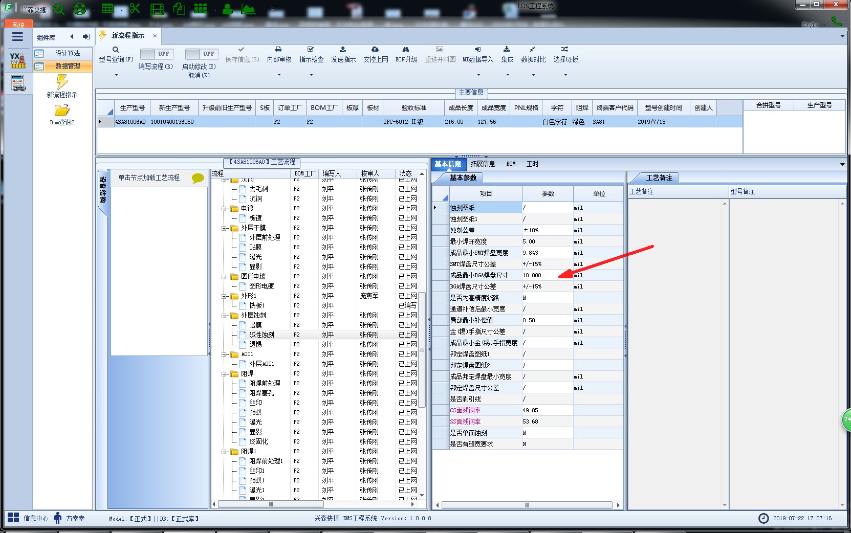Open dropdown arrow under 内部审核
Image resolution: width=851 pixels, height=533 pixels.
pos(279,75)
